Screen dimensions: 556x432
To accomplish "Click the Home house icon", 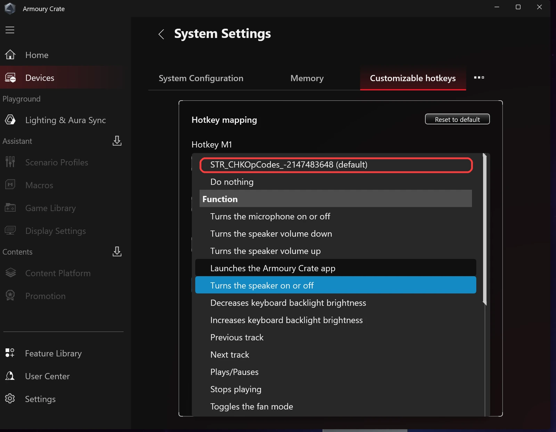I will tap(10, 55).
